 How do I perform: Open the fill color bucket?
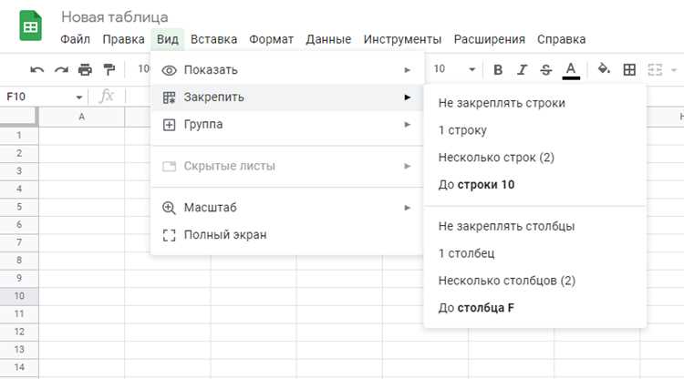pos(604,69)
